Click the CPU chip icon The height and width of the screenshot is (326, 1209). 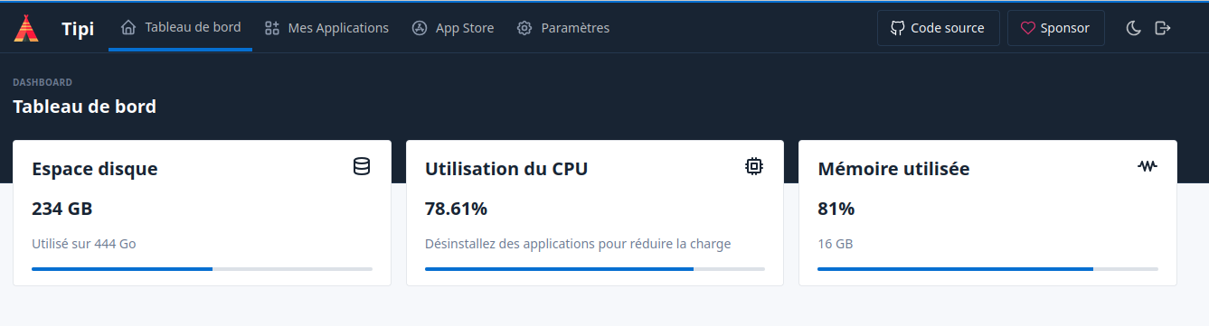pos(754,166)
